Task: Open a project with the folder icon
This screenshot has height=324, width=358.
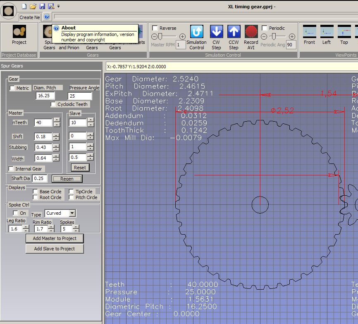Action: (33, 6)
